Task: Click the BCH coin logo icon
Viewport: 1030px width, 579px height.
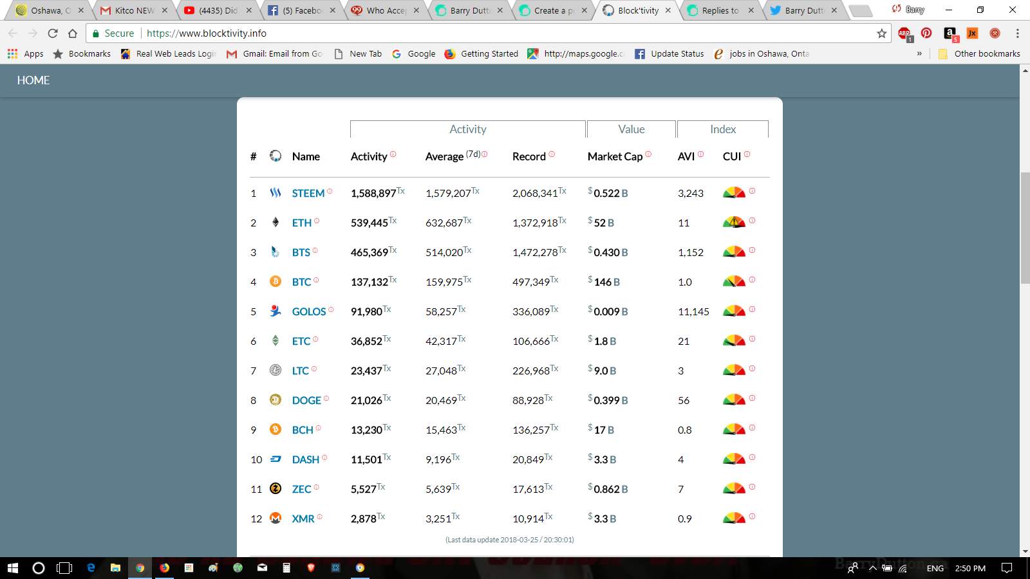Action: coord(276,429)
